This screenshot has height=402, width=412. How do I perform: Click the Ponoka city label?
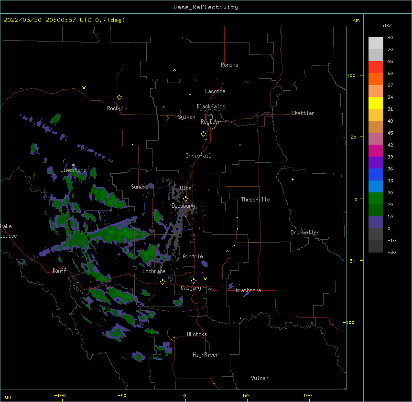229,65
